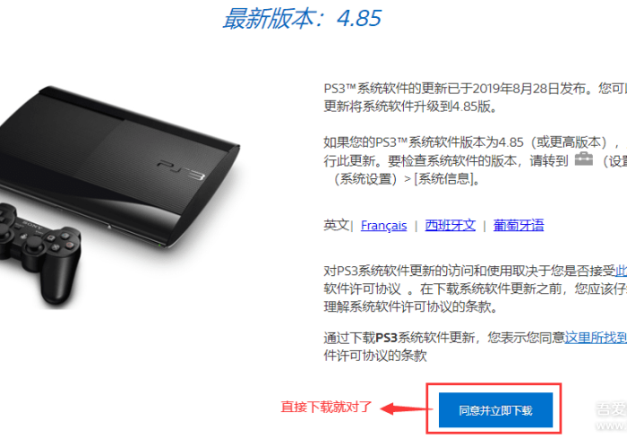The image size is (627, 439).
Task: Open the 葡萄牙语 language link
Action: click(519, 226)
